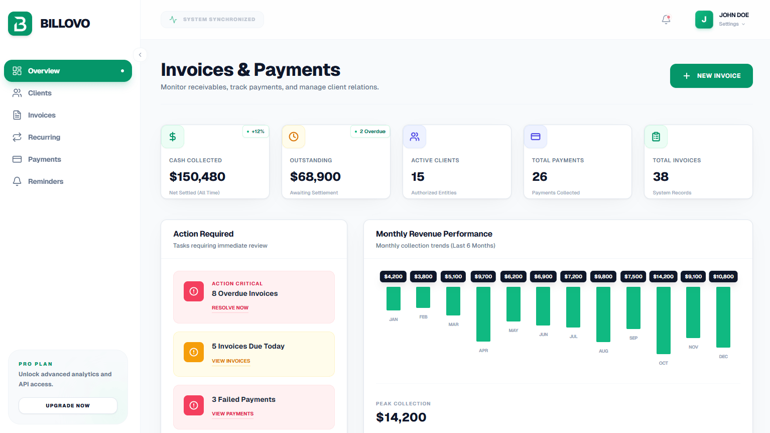Collapse the sidebar with the chevron button
This screenshot has width=770, height=433.
coord(140,54)
